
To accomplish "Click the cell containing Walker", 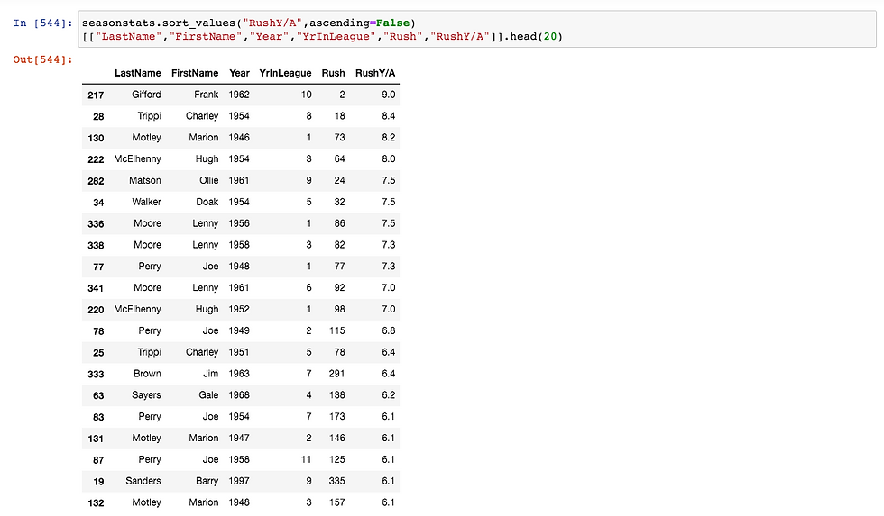I will (x=146, y=202).
